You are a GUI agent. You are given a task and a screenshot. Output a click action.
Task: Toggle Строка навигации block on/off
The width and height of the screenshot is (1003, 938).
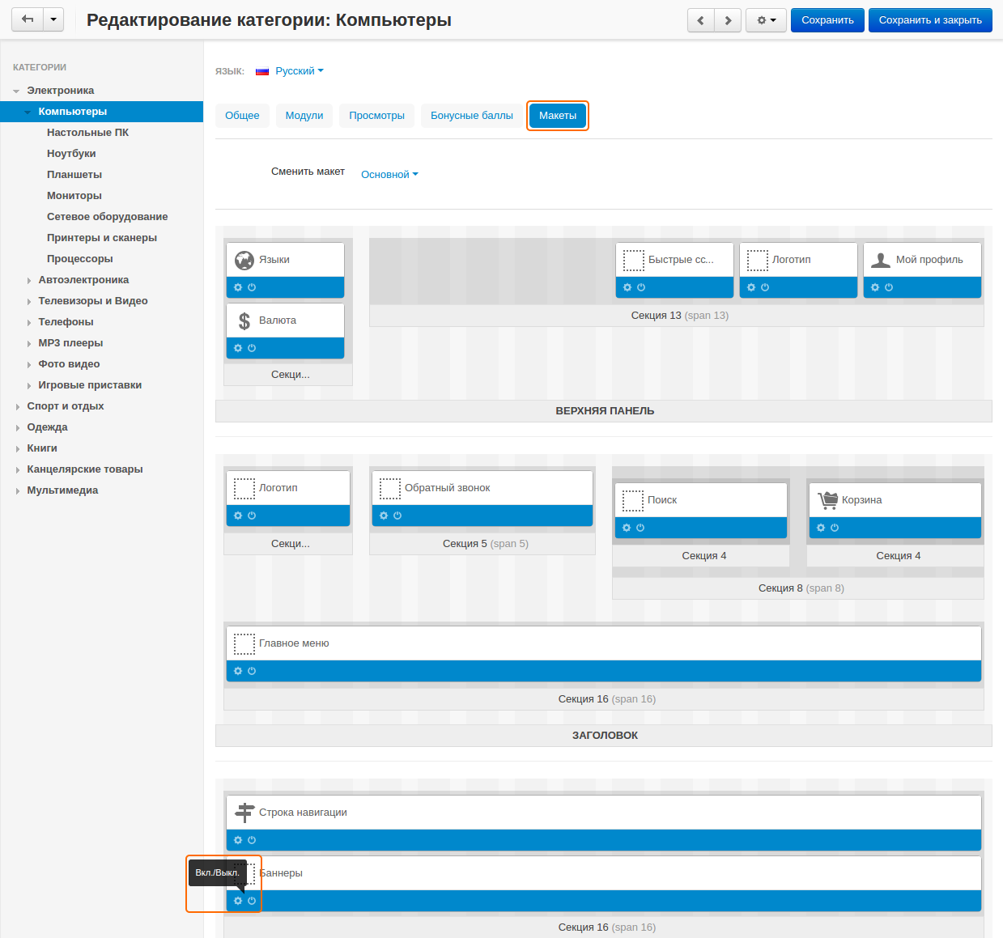tap(252, 840)
